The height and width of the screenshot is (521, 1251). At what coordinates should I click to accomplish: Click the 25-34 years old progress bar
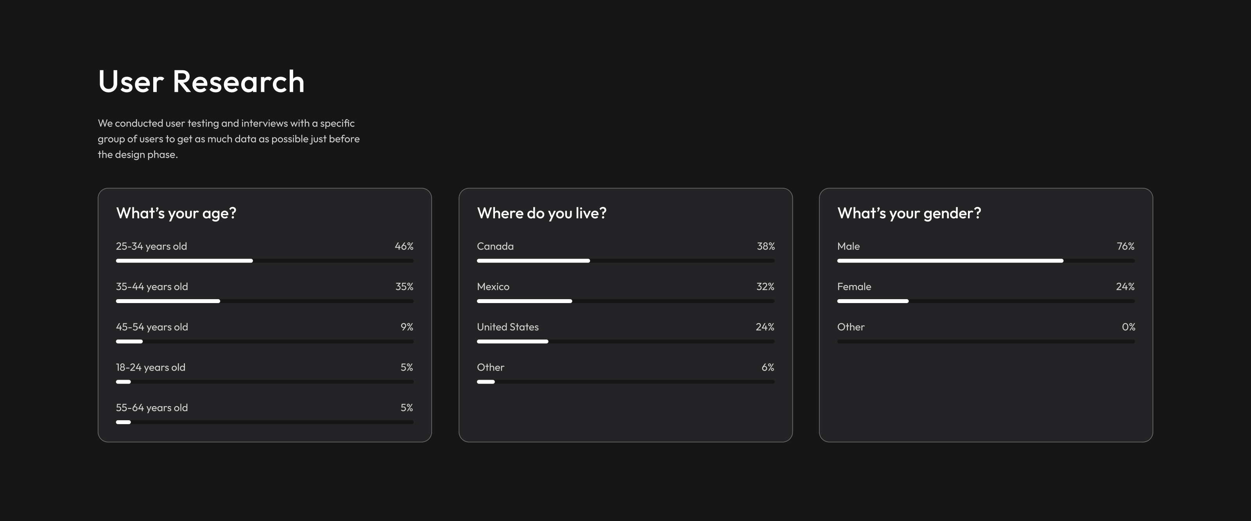265,261
